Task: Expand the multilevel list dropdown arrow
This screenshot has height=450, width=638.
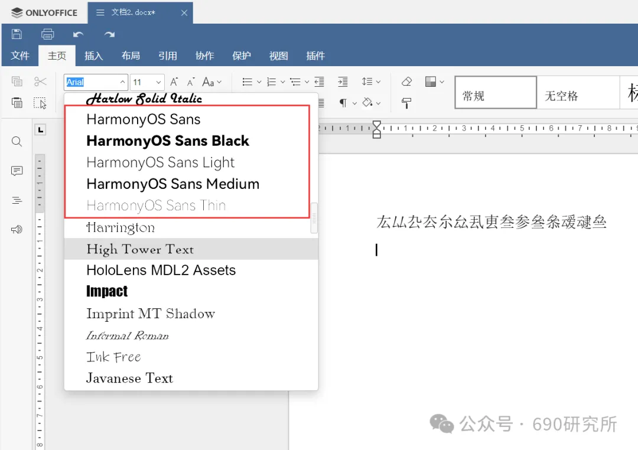Action: (x=307, y=81)
